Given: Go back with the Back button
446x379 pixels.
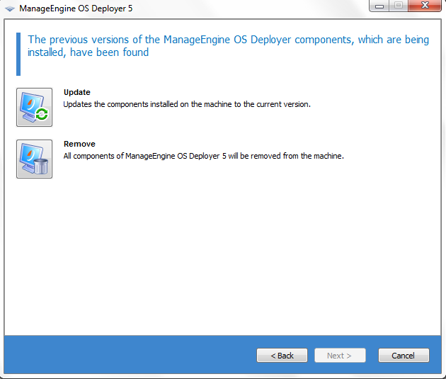Looking at the screenshot, I should 282,356.
